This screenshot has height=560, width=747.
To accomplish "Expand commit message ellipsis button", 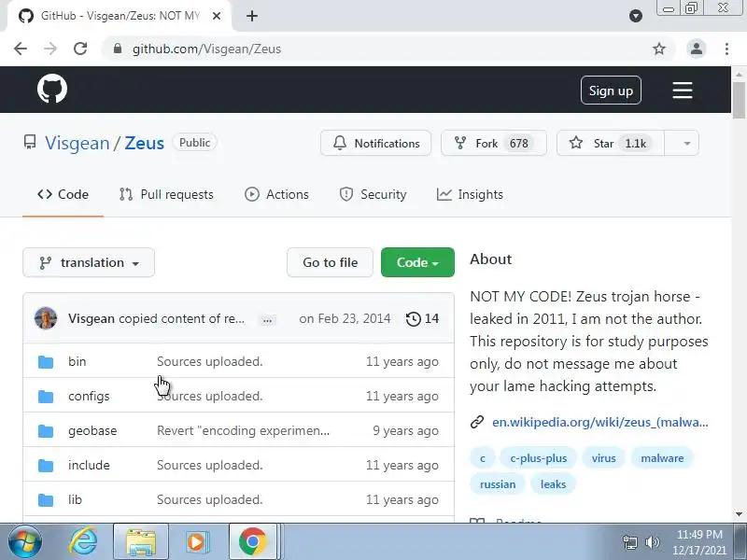I will pyautogui.click(x=267, y=320).
